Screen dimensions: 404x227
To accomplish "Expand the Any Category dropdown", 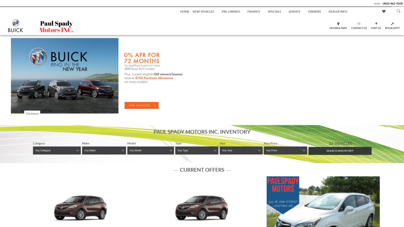I will (x=57, y=151).
